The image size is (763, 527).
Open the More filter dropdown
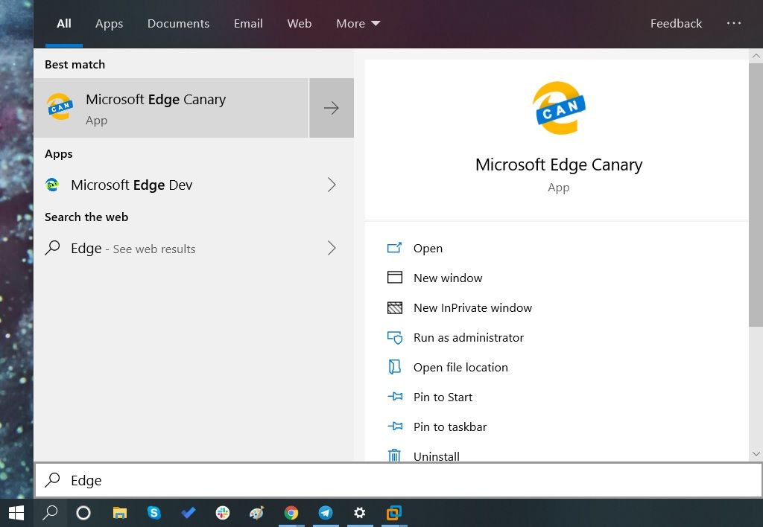pos(358,24)
